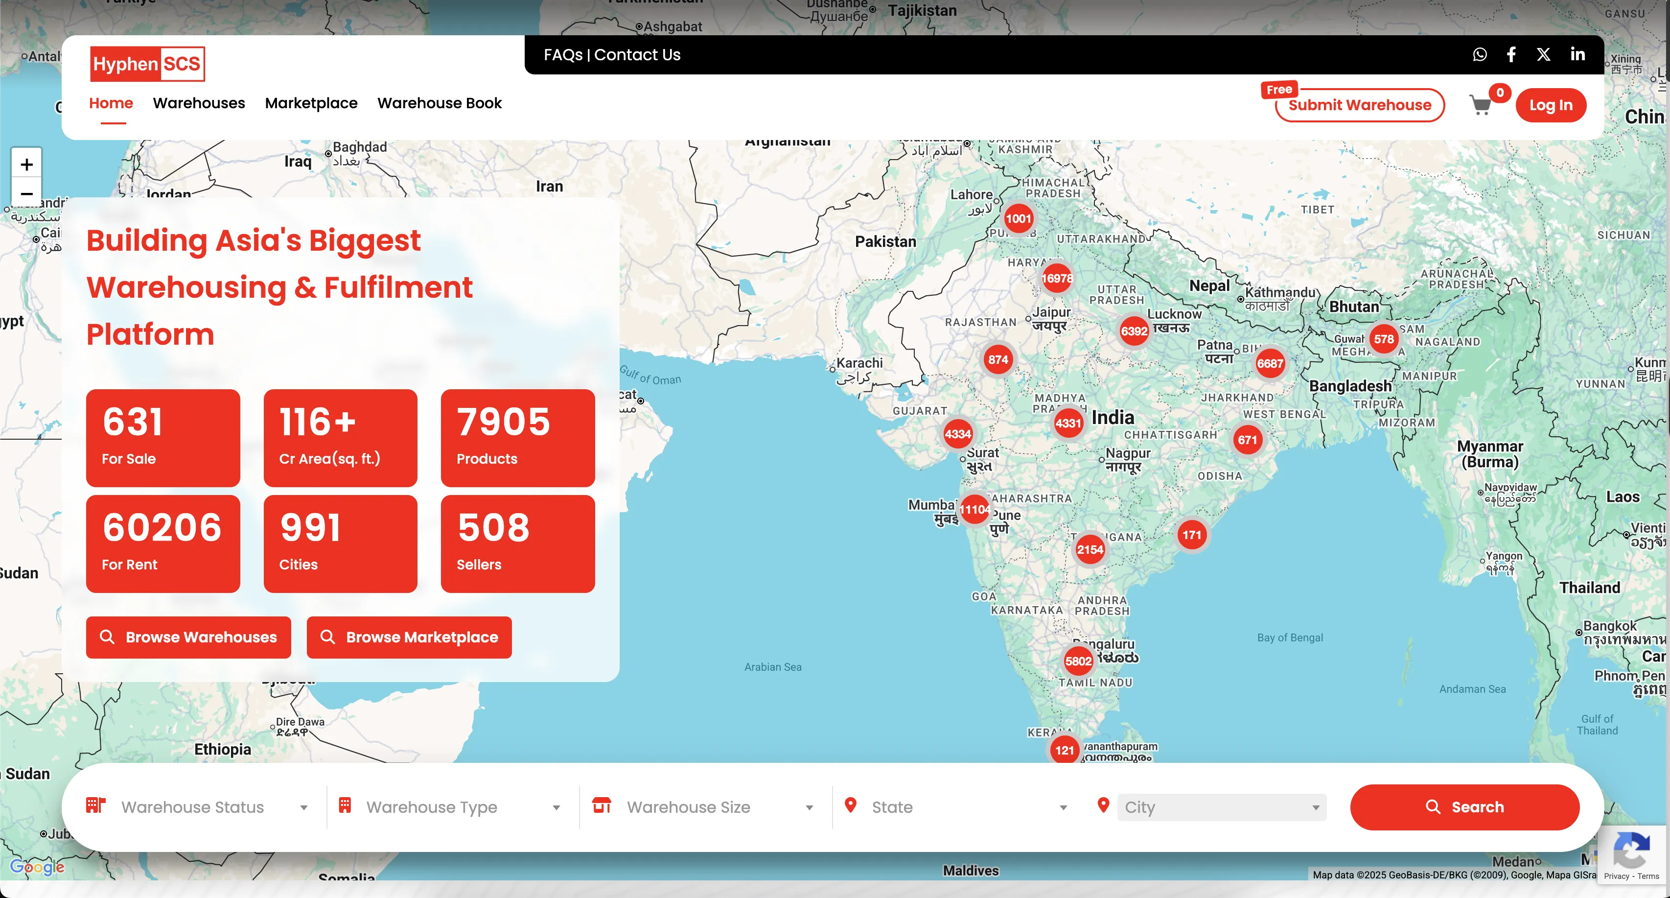Zoom in the map with plus button
The width and height of the screenshot is (1670, 898).
pos(26,165)
